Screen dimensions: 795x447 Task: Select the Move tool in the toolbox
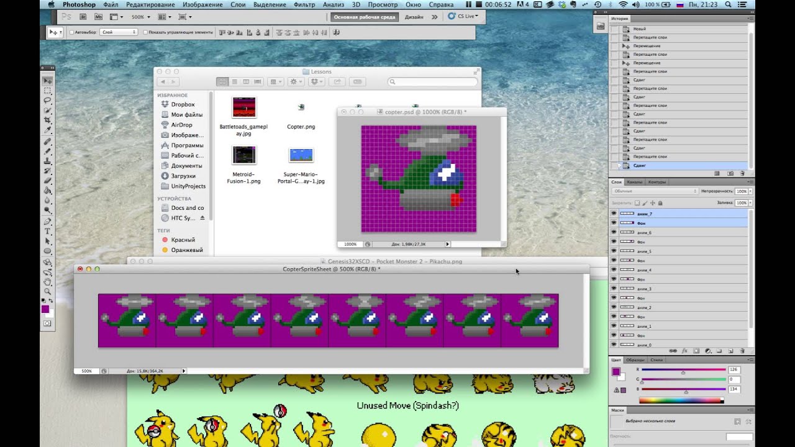[48, 81]
